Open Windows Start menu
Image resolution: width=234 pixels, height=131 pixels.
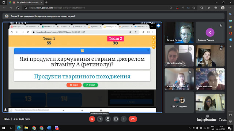[4, 128]
